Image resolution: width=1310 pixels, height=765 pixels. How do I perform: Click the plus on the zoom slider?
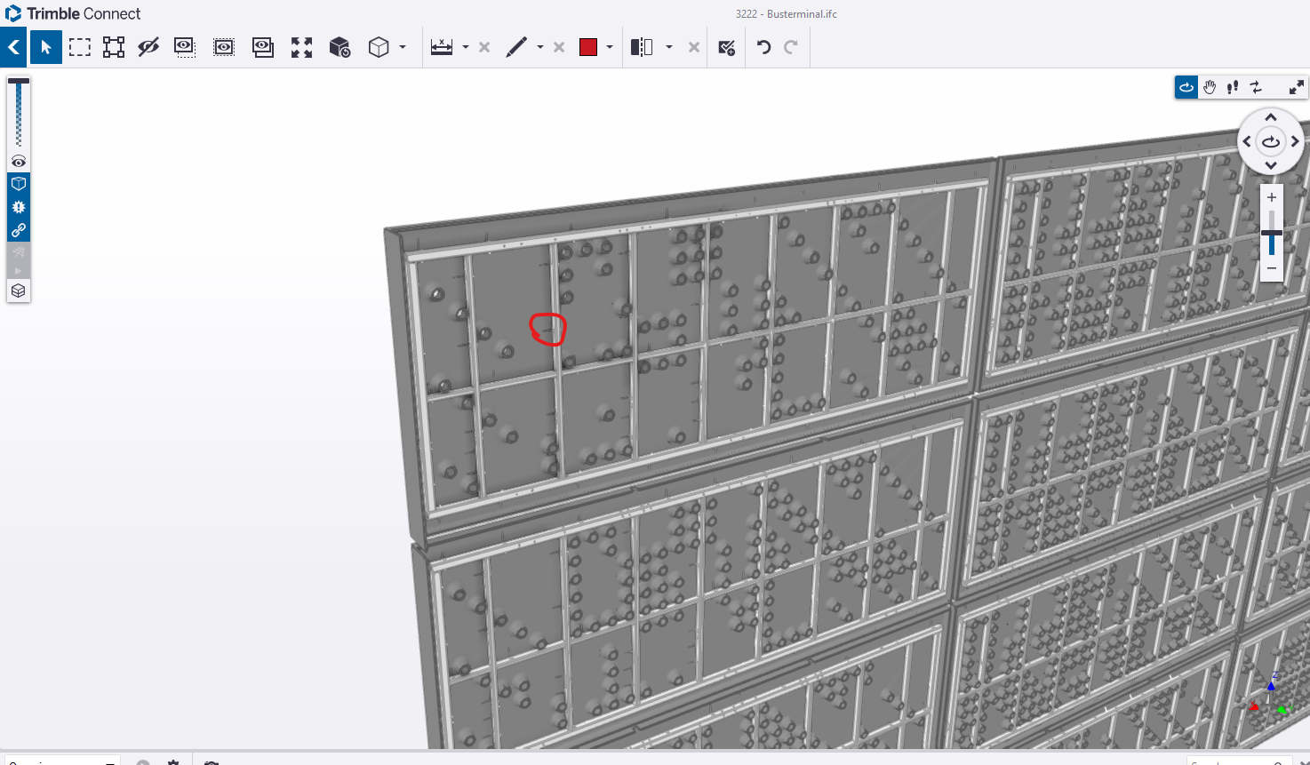tap(1271, 196)
